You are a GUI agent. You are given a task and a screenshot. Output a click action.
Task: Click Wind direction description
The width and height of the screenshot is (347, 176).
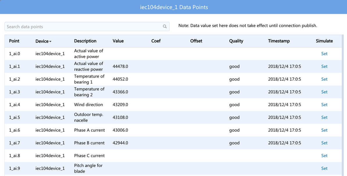[x=89, y=105]
